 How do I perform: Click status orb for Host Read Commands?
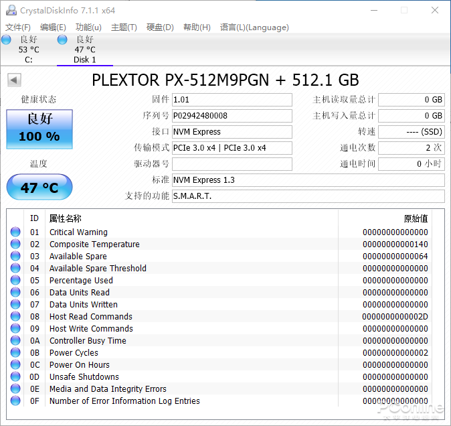pyautogui.click(x=15, y=317)
